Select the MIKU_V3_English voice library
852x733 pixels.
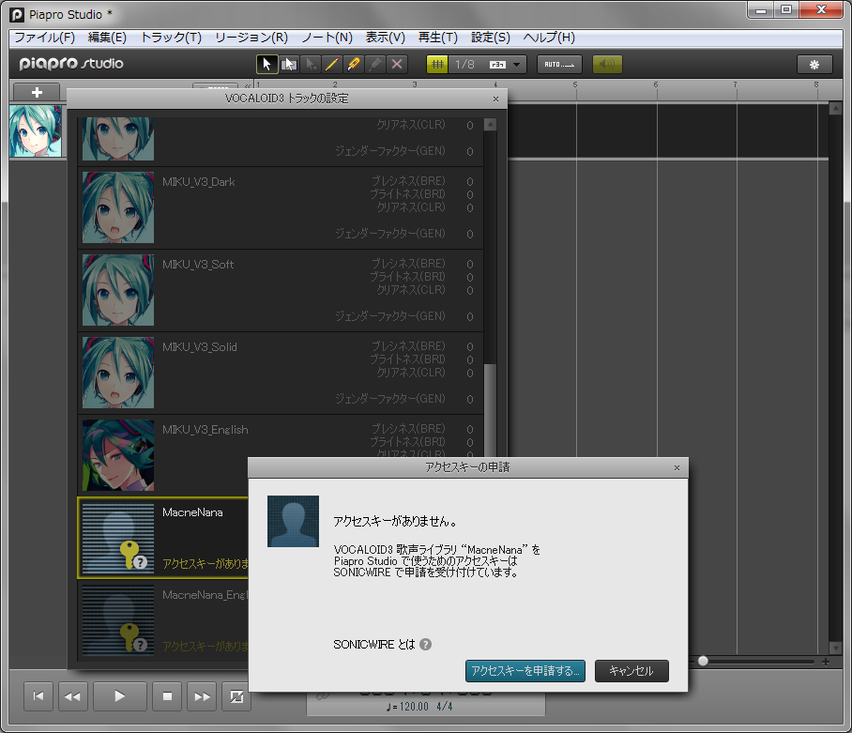(x=281, y=456)
